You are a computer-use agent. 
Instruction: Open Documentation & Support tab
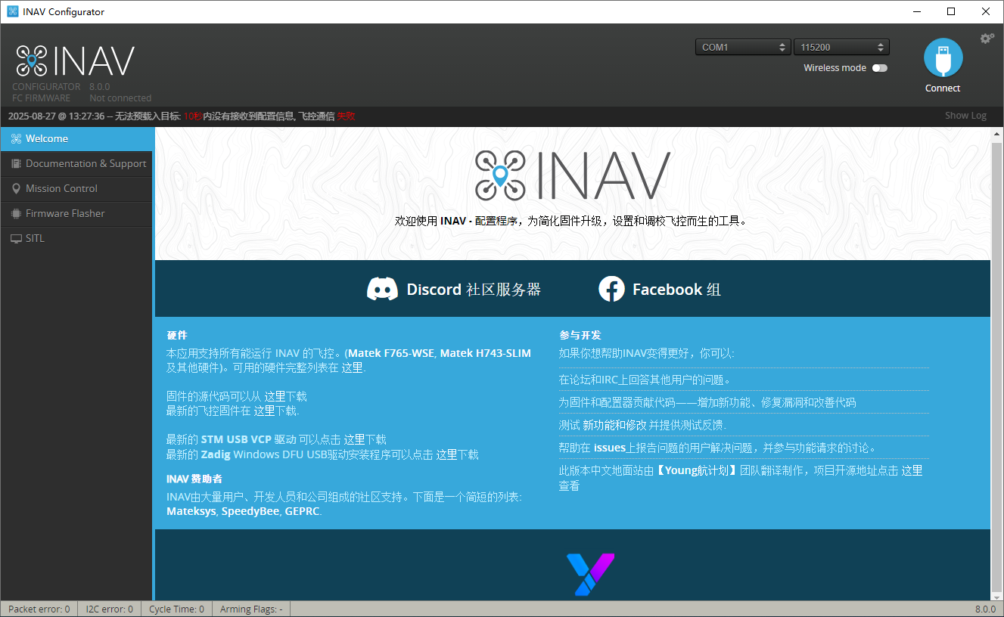point(76,163)
